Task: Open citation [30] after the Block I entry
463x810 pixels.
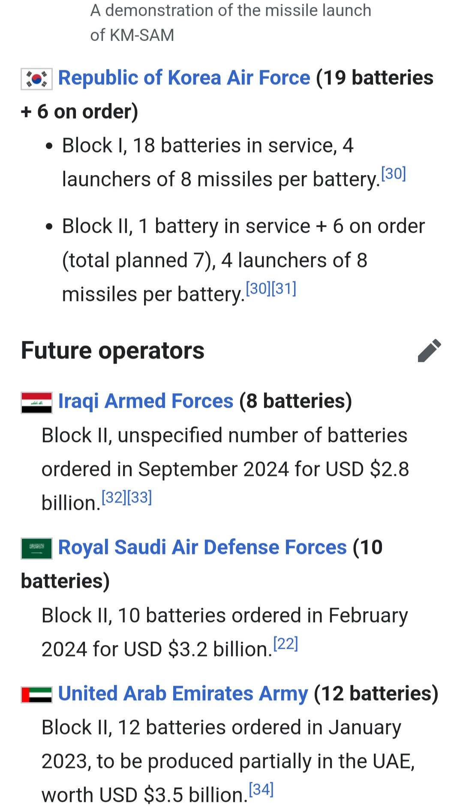Action: [393, 174]
